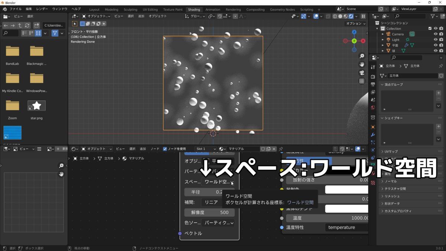Open the Modifier properties wrench tab
The height and width of the screenshot is (251, 446).
[373, 135]
